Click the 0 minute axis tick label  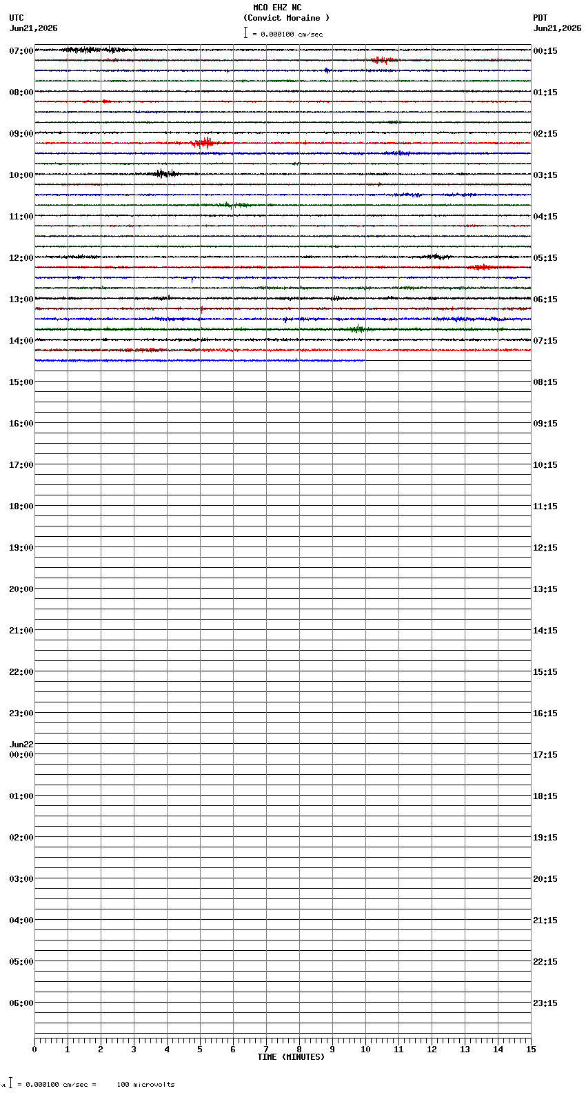tap(34, 1050)
